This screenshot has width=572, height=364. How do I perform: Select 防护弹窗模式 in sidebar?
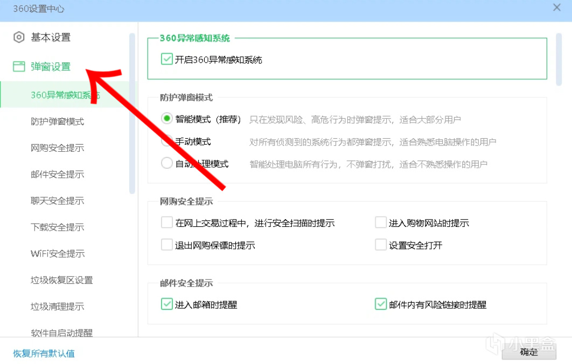pos(57,122)
